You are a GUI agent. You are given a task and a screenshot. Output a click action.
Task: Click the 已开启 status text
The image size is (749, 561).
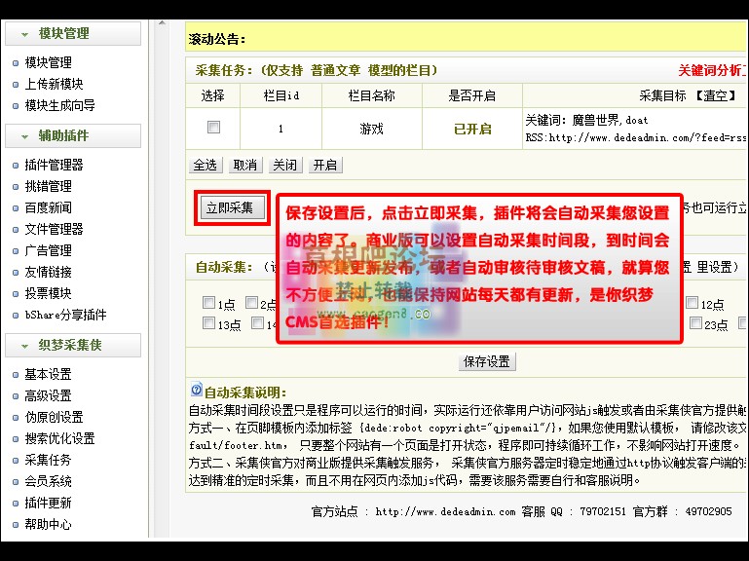472,129
